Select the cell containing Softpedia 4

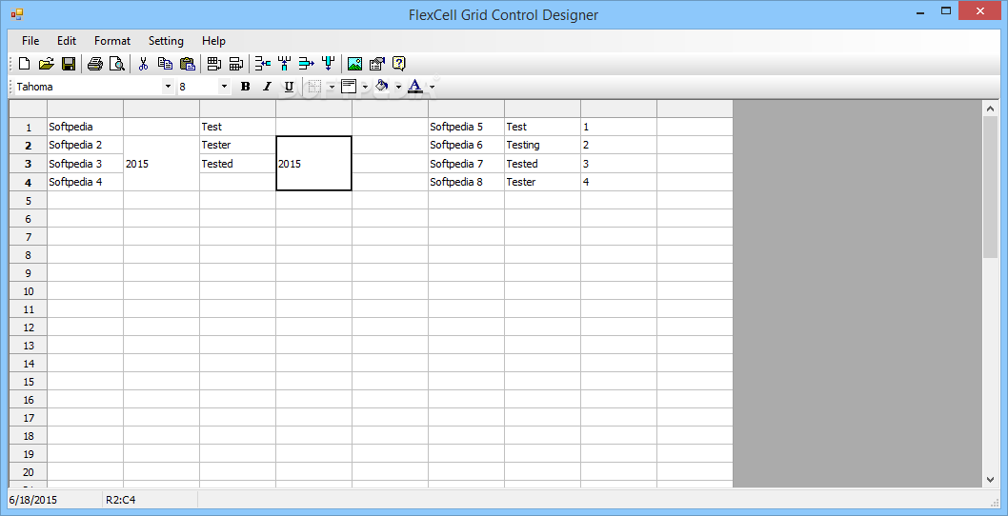[x=85, y=182]
